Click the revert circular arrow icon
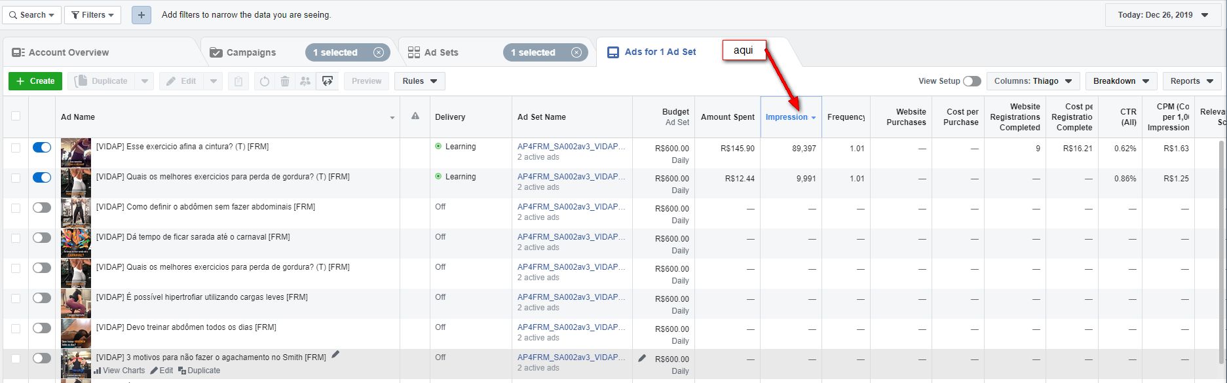 click(265, 81)
